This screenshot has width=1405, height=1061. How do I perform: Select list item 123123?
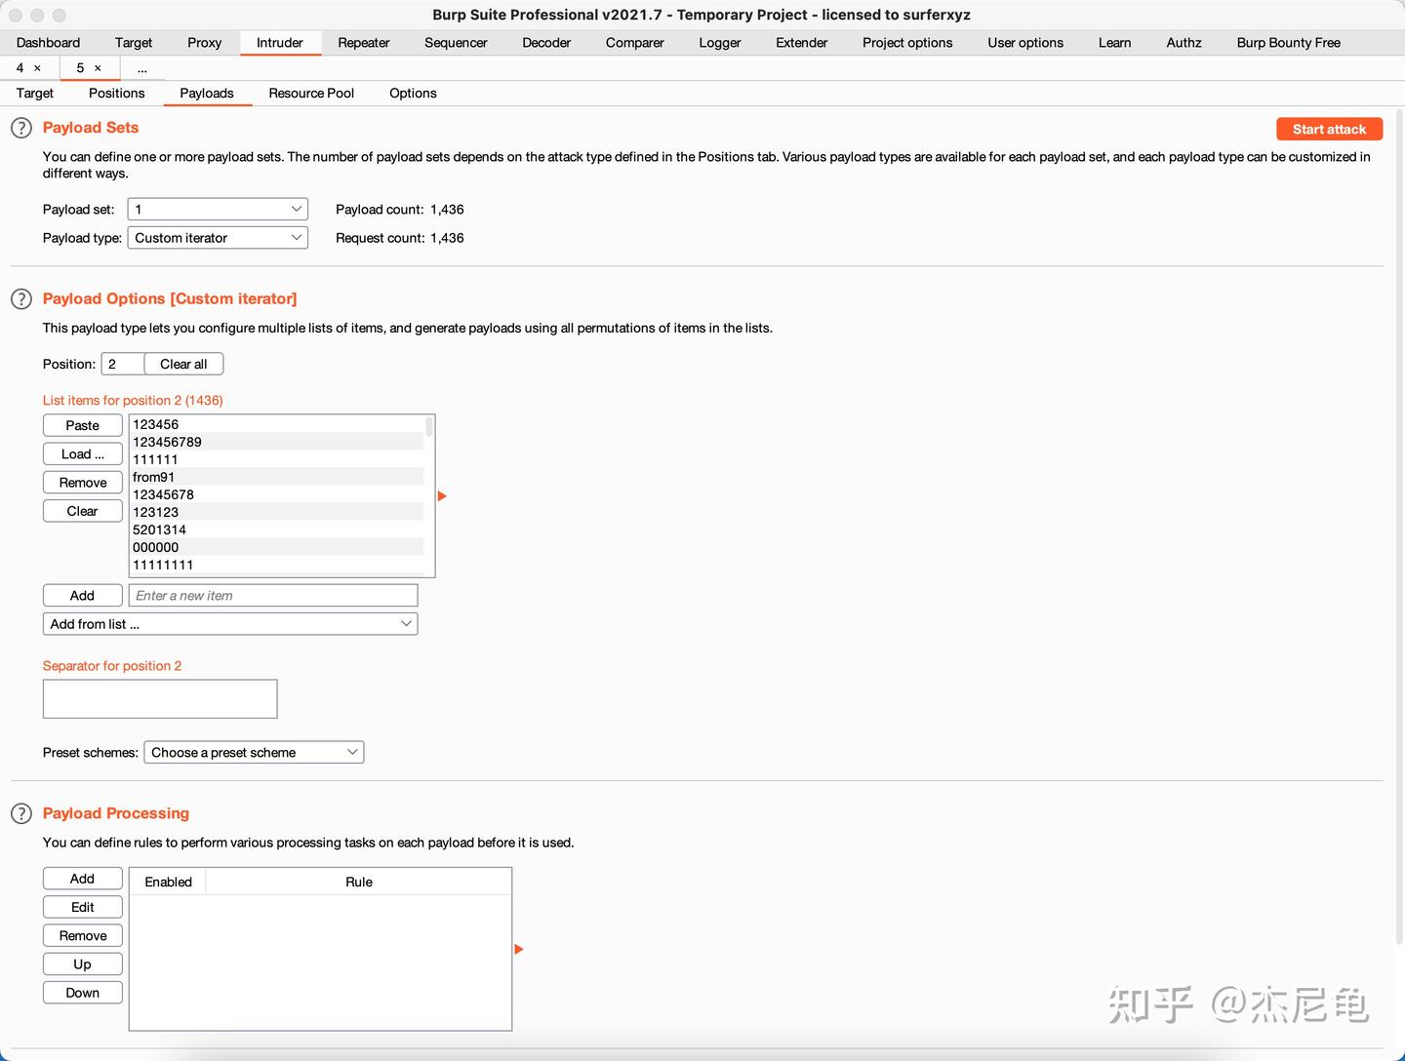point(277,512)
